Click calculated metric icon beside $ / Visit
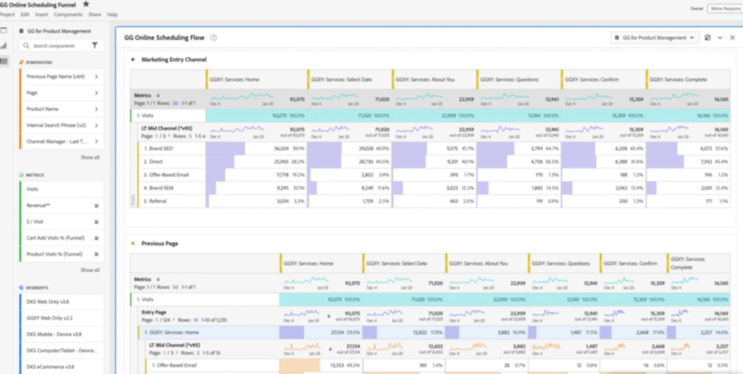 click(97, 222)
